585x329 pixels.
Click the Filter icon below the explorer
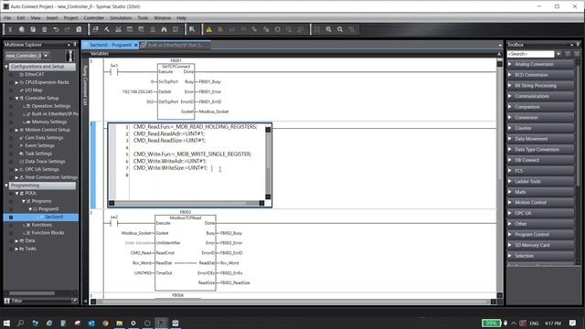[x=7, y=301]
